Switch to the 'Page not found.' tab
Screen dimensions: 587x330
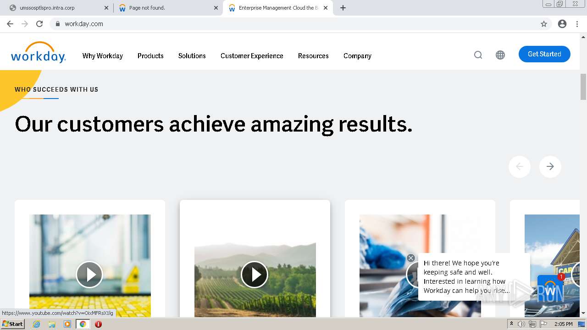click(168, 8)
